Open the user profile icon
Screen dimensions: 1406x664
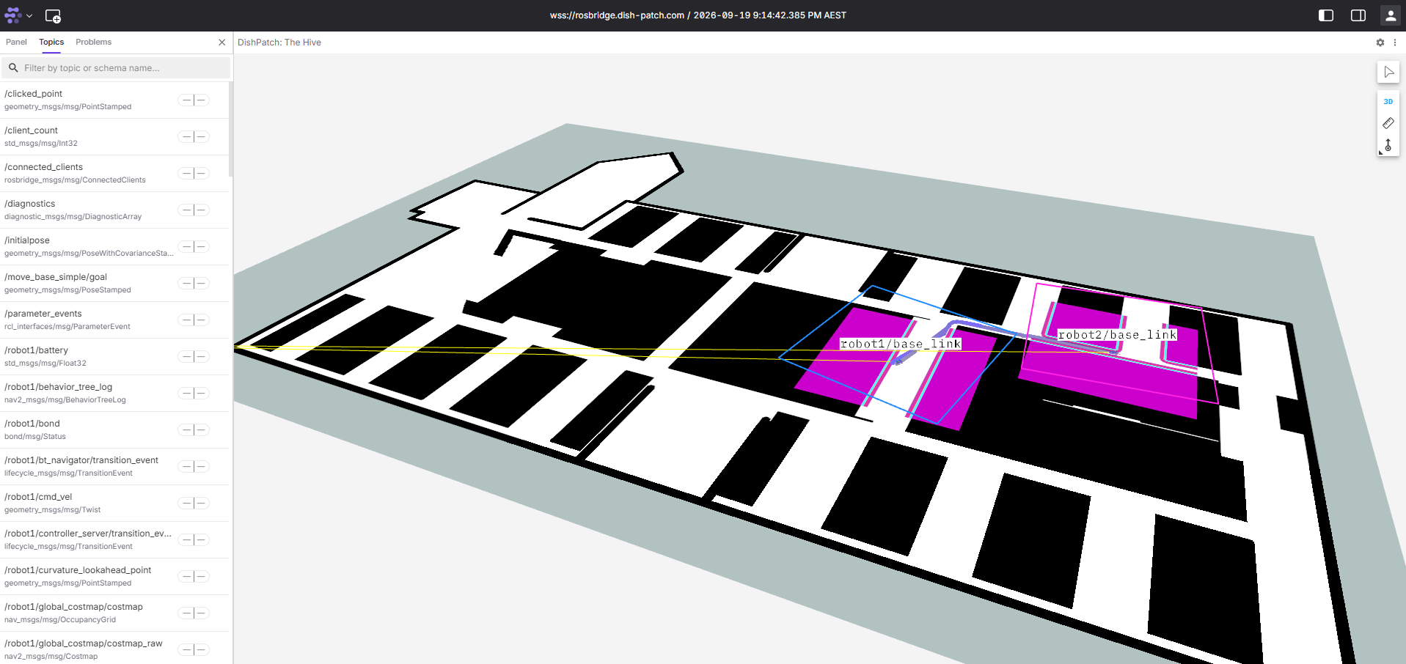pos(1390,15)
